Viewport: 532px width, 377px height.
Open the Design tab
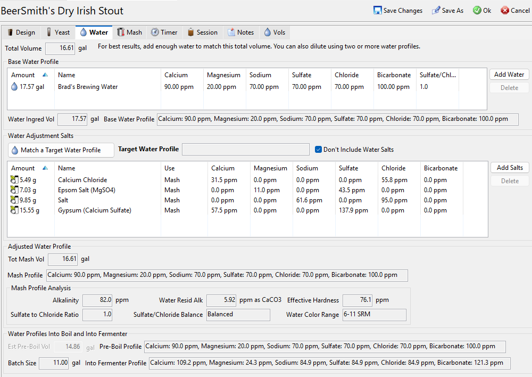point(21,32)
